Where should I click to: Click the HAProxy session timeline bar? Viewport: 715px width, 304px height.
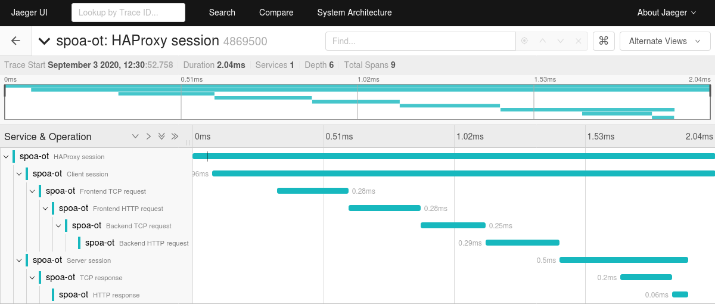coord(453,156)
